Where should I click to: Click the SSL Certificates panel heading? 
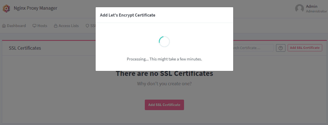pyautogui.click(x=25, y=48)
